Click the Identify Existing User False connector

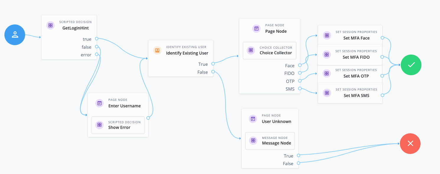[x=213, y=72]
